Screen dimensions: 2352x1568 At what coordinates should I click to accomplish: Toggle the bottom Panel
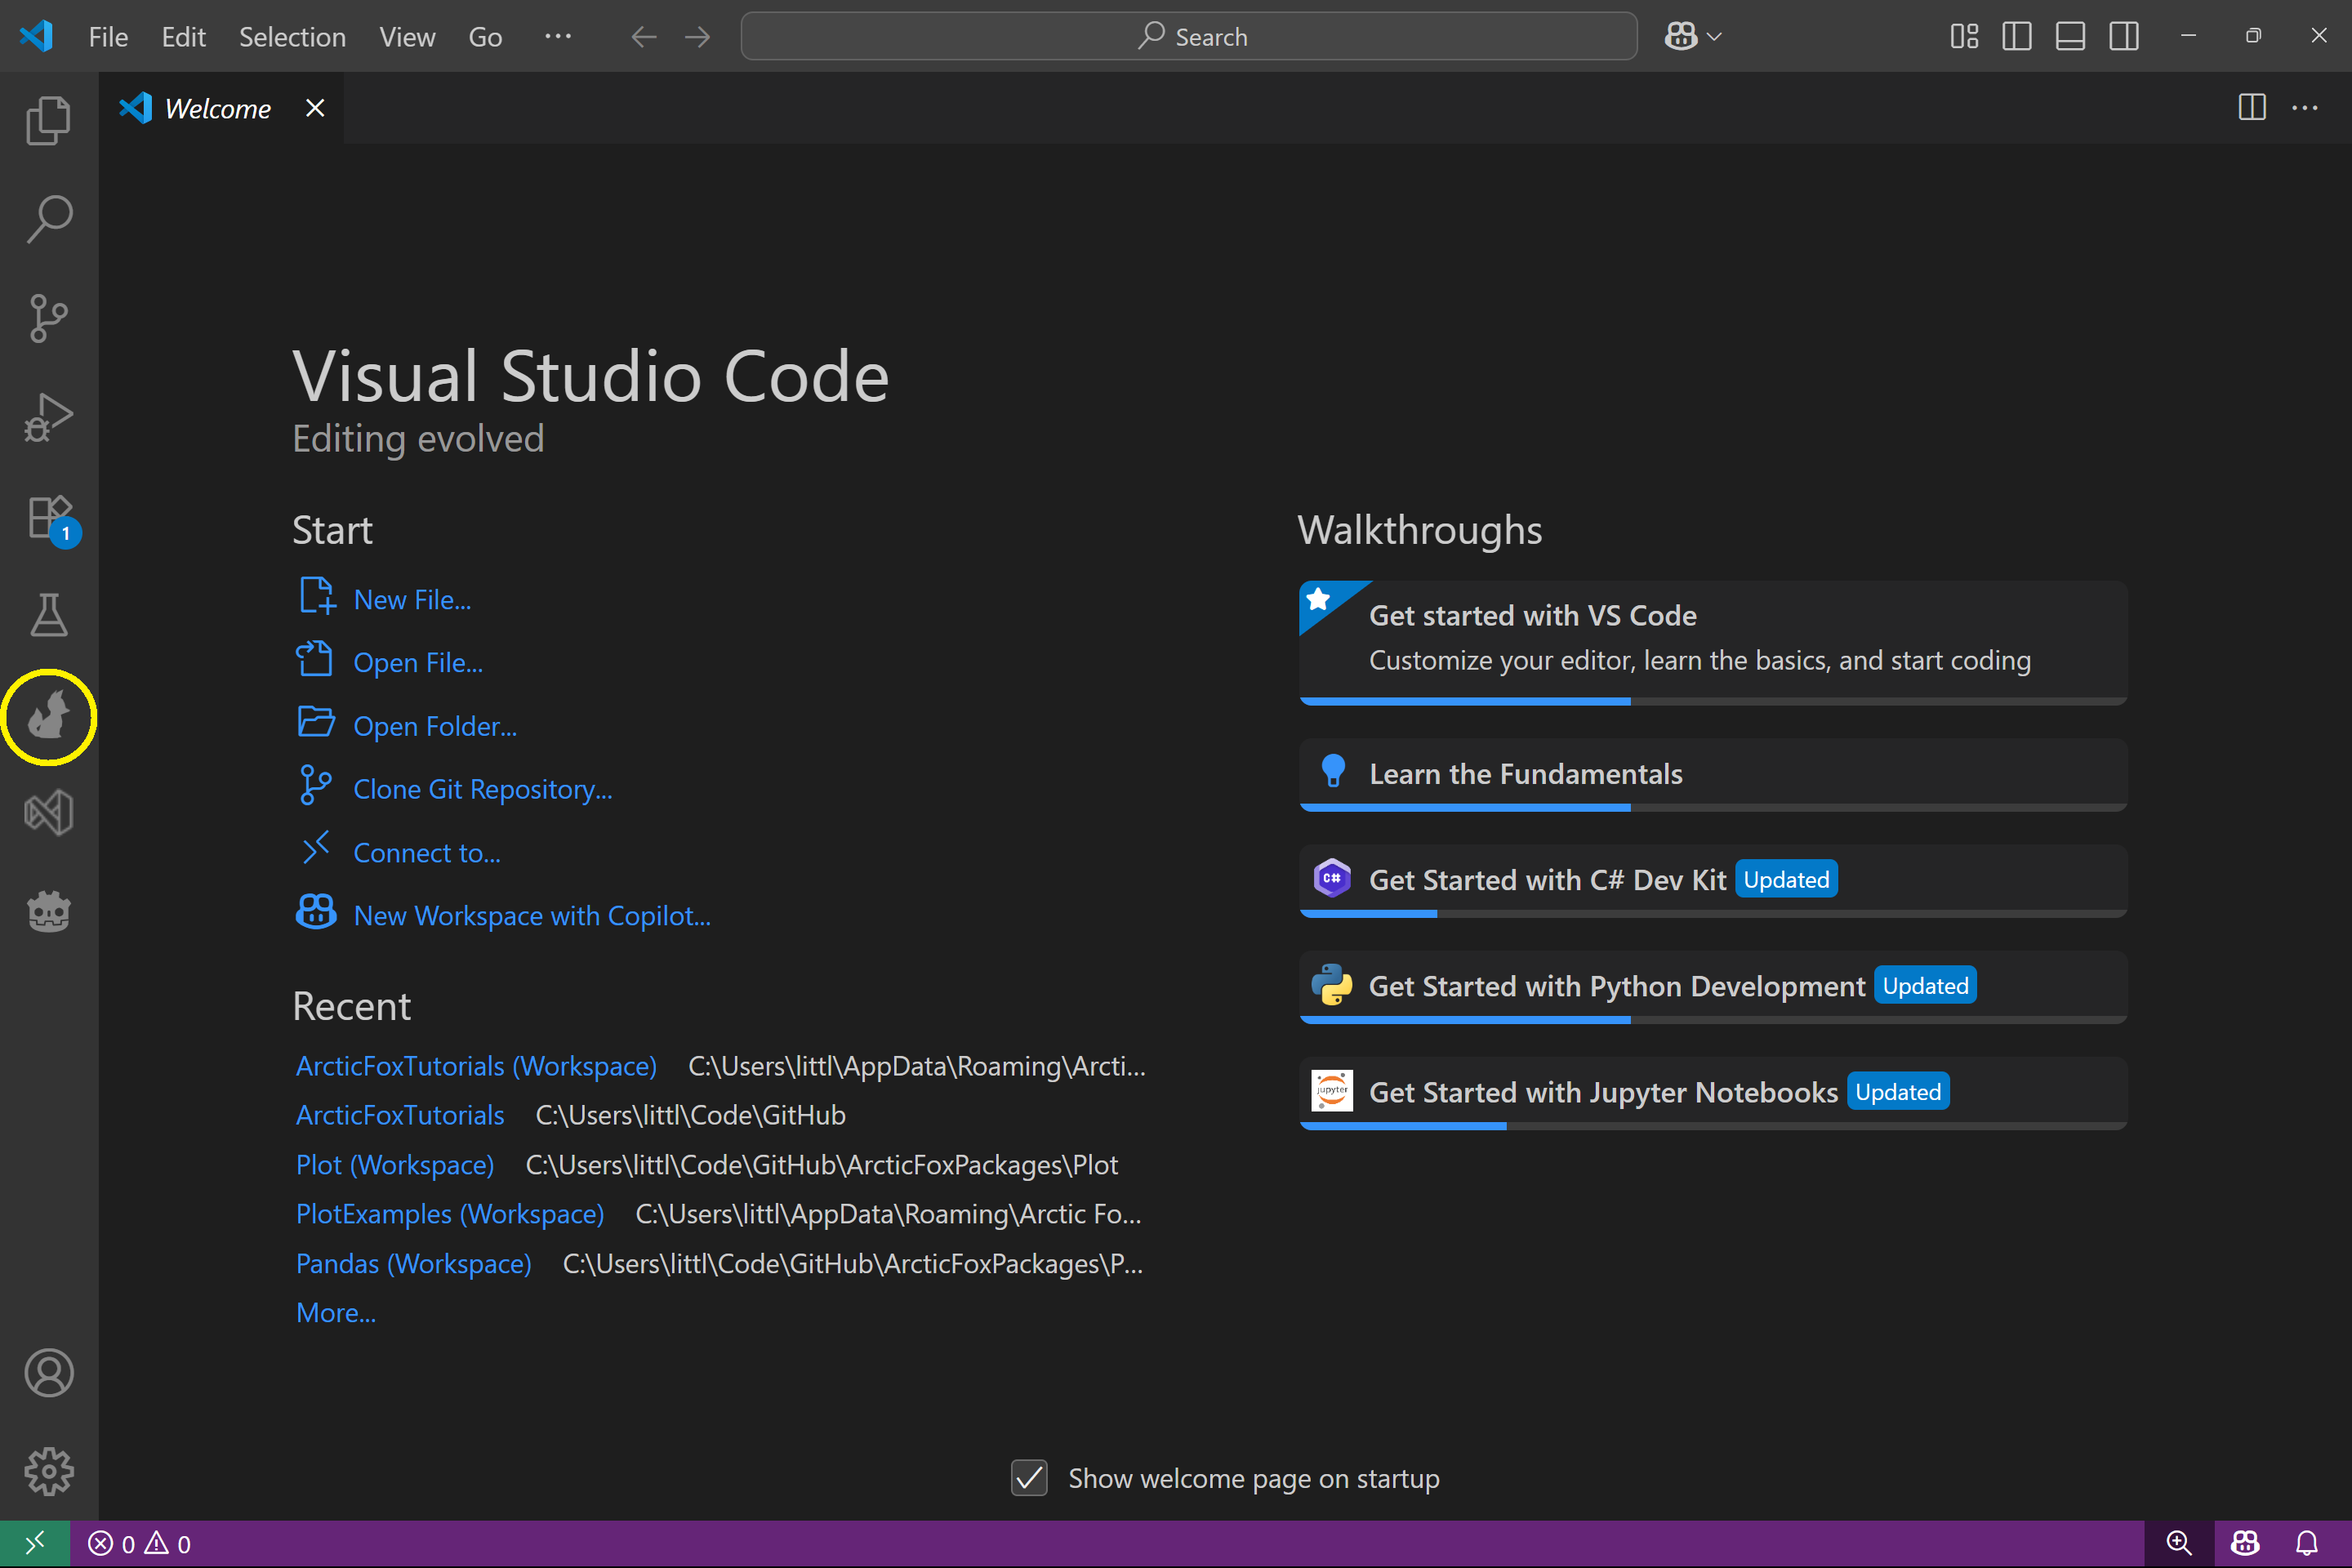[x=2070, y=37]
